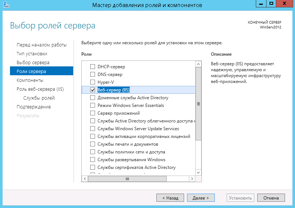The height and width of the screenshot is (208, 295).
Task: Click the vertical scrollbar thumb in roles list
Action: click(199, 104)
